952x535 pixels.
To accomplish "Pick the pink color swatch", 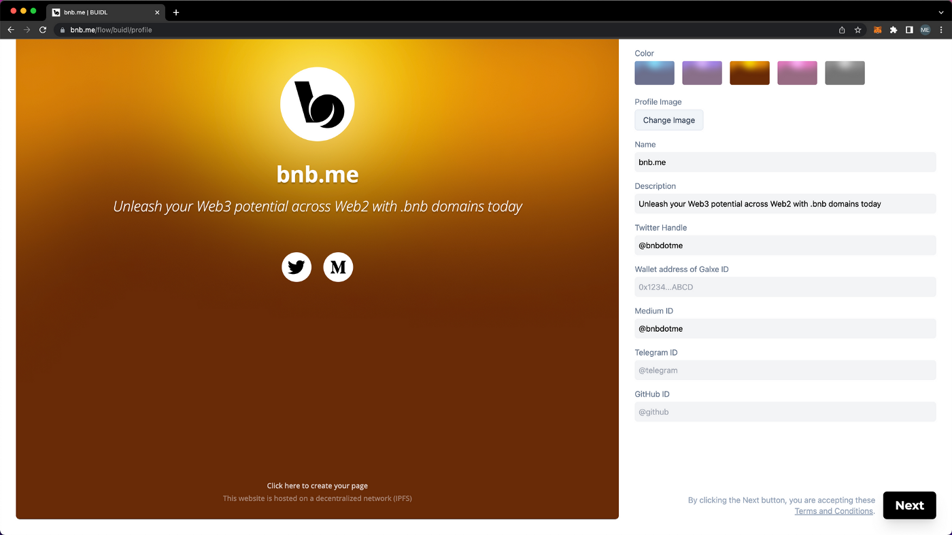I will [797, 73].
